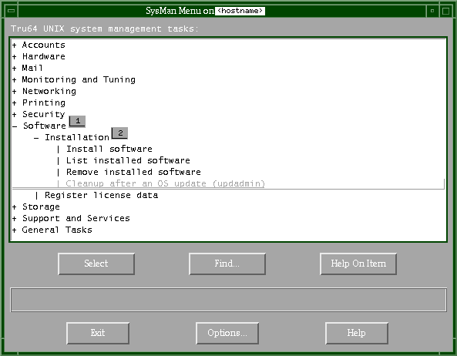The width and height of the screenshot is (457, 356).
Task: Expand the Hardware branch
Action: 15,57
